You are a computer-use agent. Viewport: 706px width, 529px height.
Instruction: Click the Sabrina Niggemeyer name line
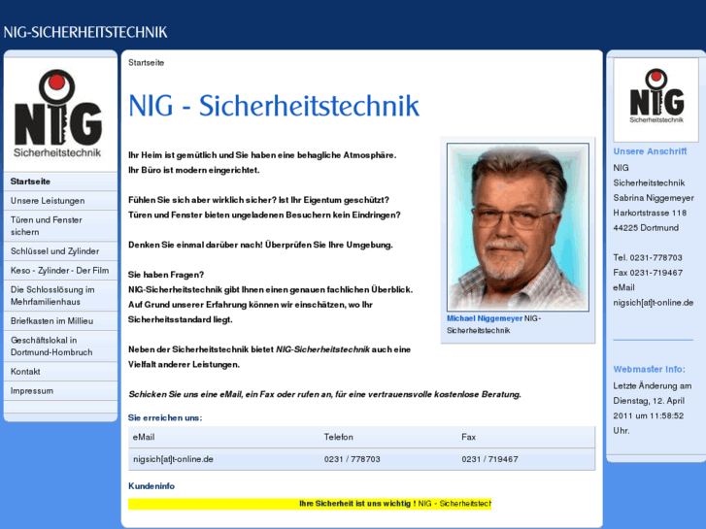click(x=654, y=198)
